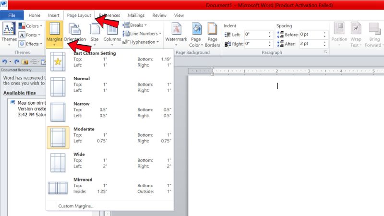Click the Word application icon in title bar
This screenshot has width=384, height=216.
point(3,4)
